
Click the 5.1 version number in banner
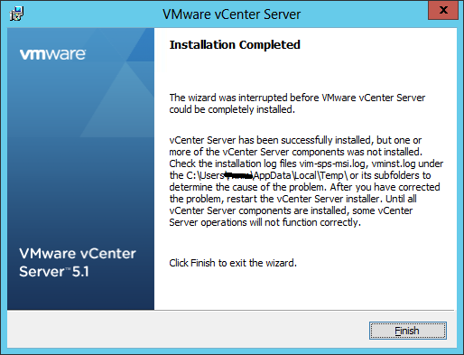coord(80,272)
